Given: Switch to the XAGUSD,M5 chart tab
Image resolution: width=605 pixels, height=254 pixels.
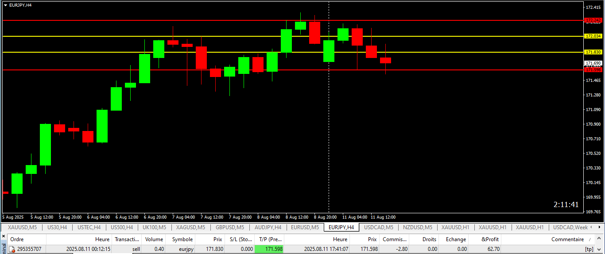Looking at the screenshot, I should point(190,227).
